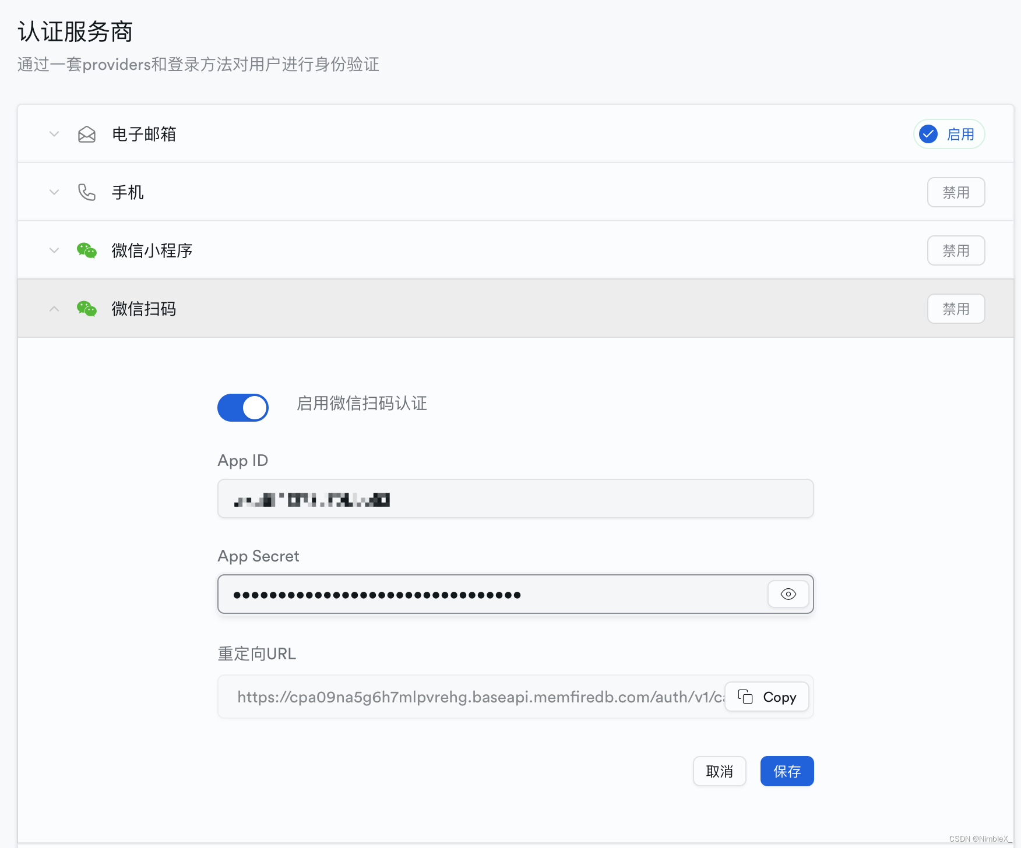Expand the 电子邮箱 provider row
Screen dimensions: 1021x848
tap(516, 134)
